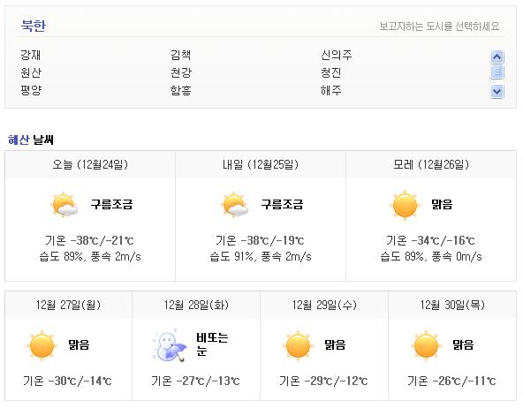This screenshot has height=408, width=523.
Task: Click tomorrow's partly cloudy weather icon
Action: coord(235,205)
